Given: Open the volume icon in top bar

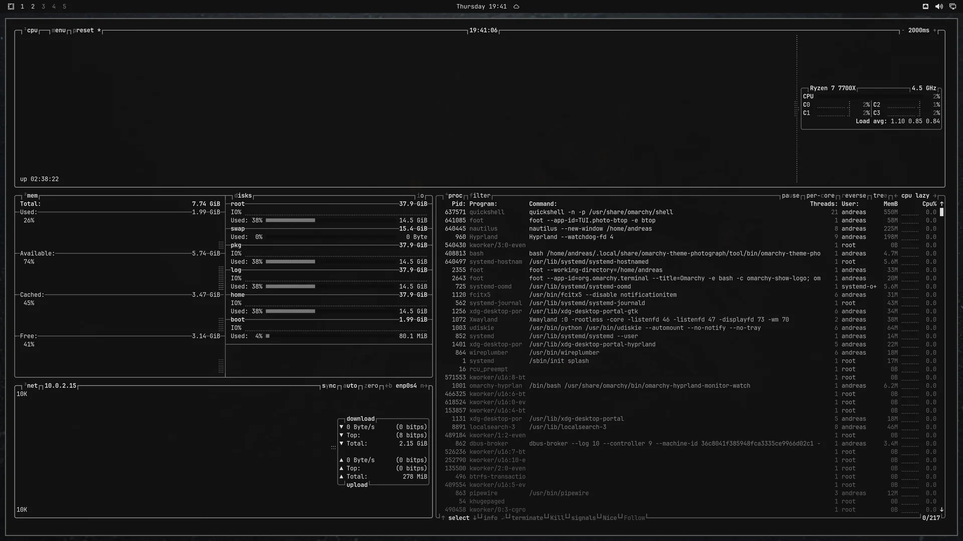Looking at the screenshot, I should point(939,7).
